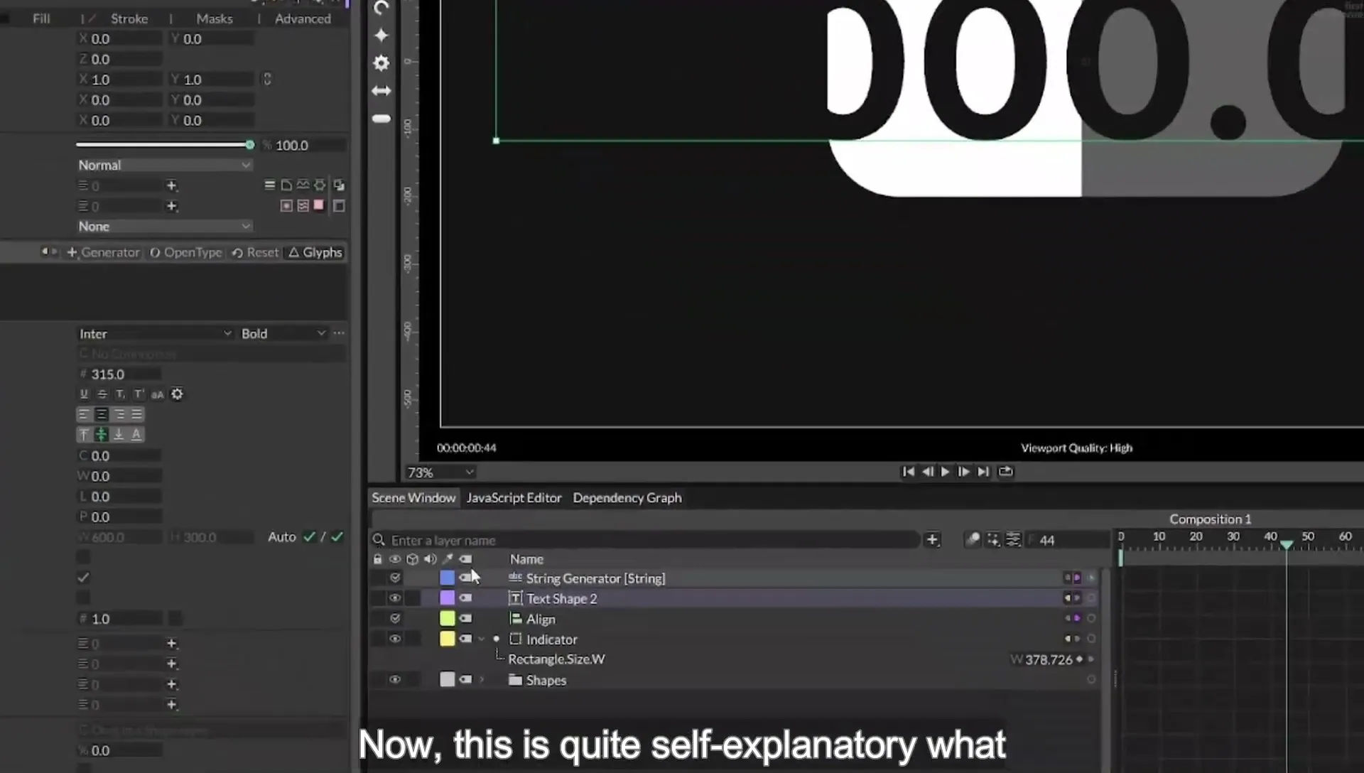Set vertical text alignment to top
The height and width of the screenshot is (773, 1364).
click(84, 434)
